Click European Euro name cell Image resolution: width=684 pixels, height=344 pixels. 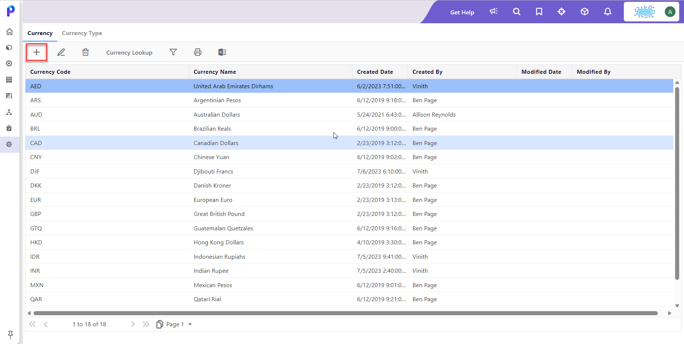[270, 200]
